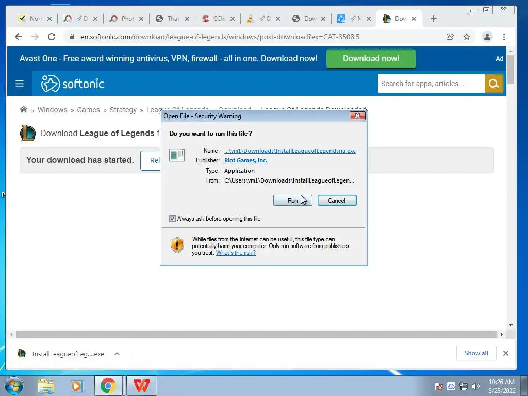
Task: Click the Ad label on Avast banner
Action: [x=499, y=59]
